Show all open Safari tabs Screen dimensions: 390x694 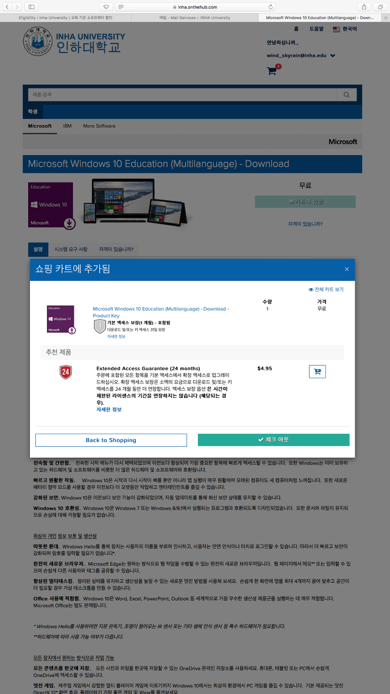(x=380, y=7)
